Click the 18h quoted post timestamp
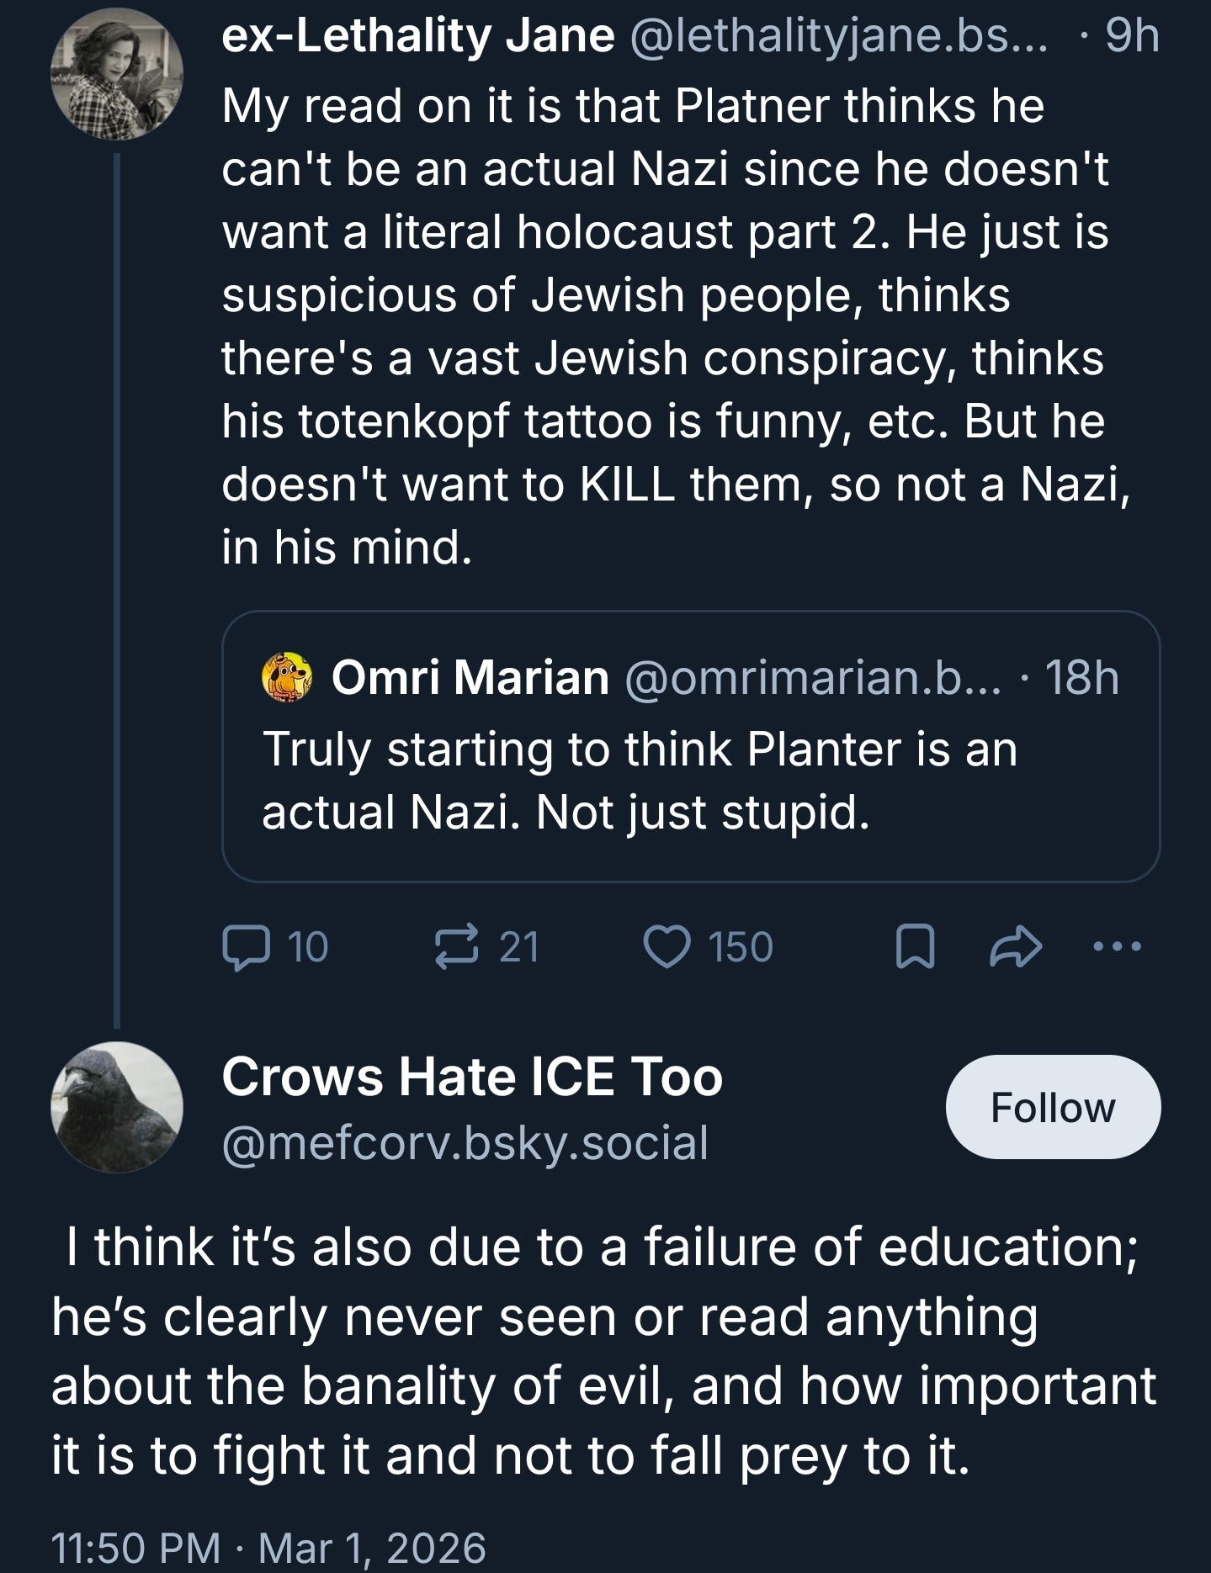1211x1573 pixels. 1082,678
